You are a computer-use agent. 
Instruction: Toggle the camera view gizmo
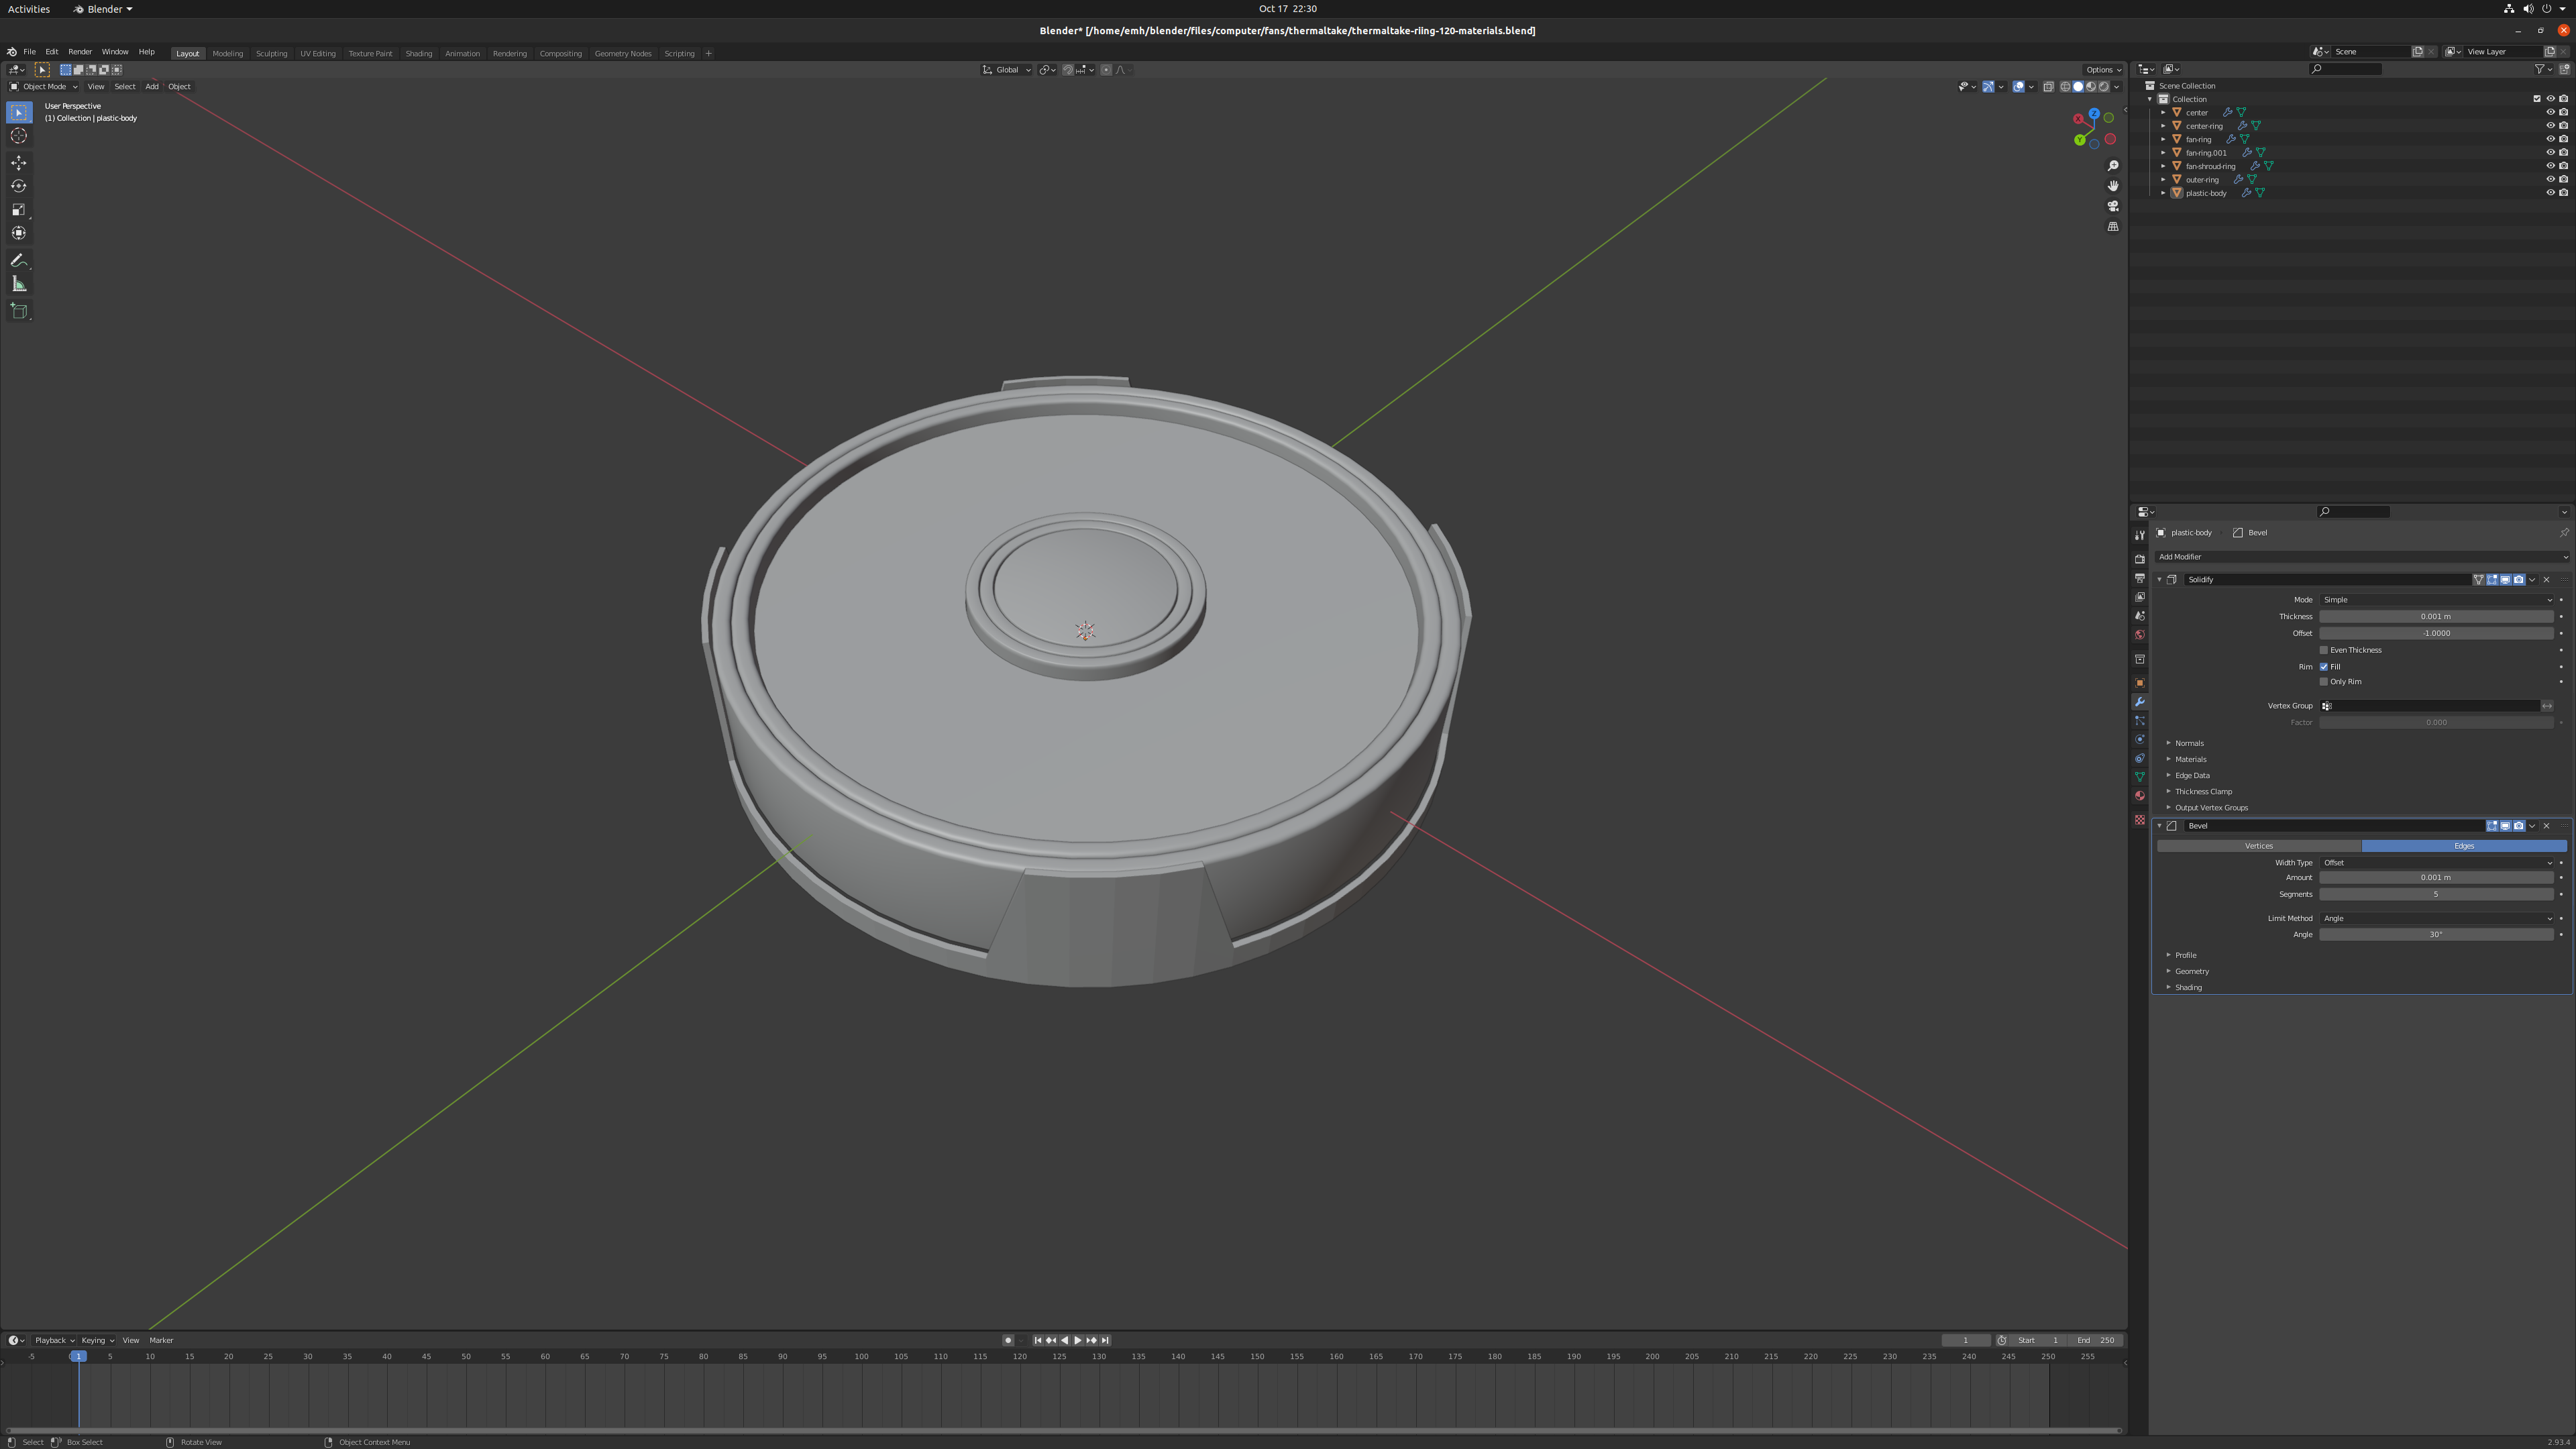pyautogui.click(x=2113, y=206)
